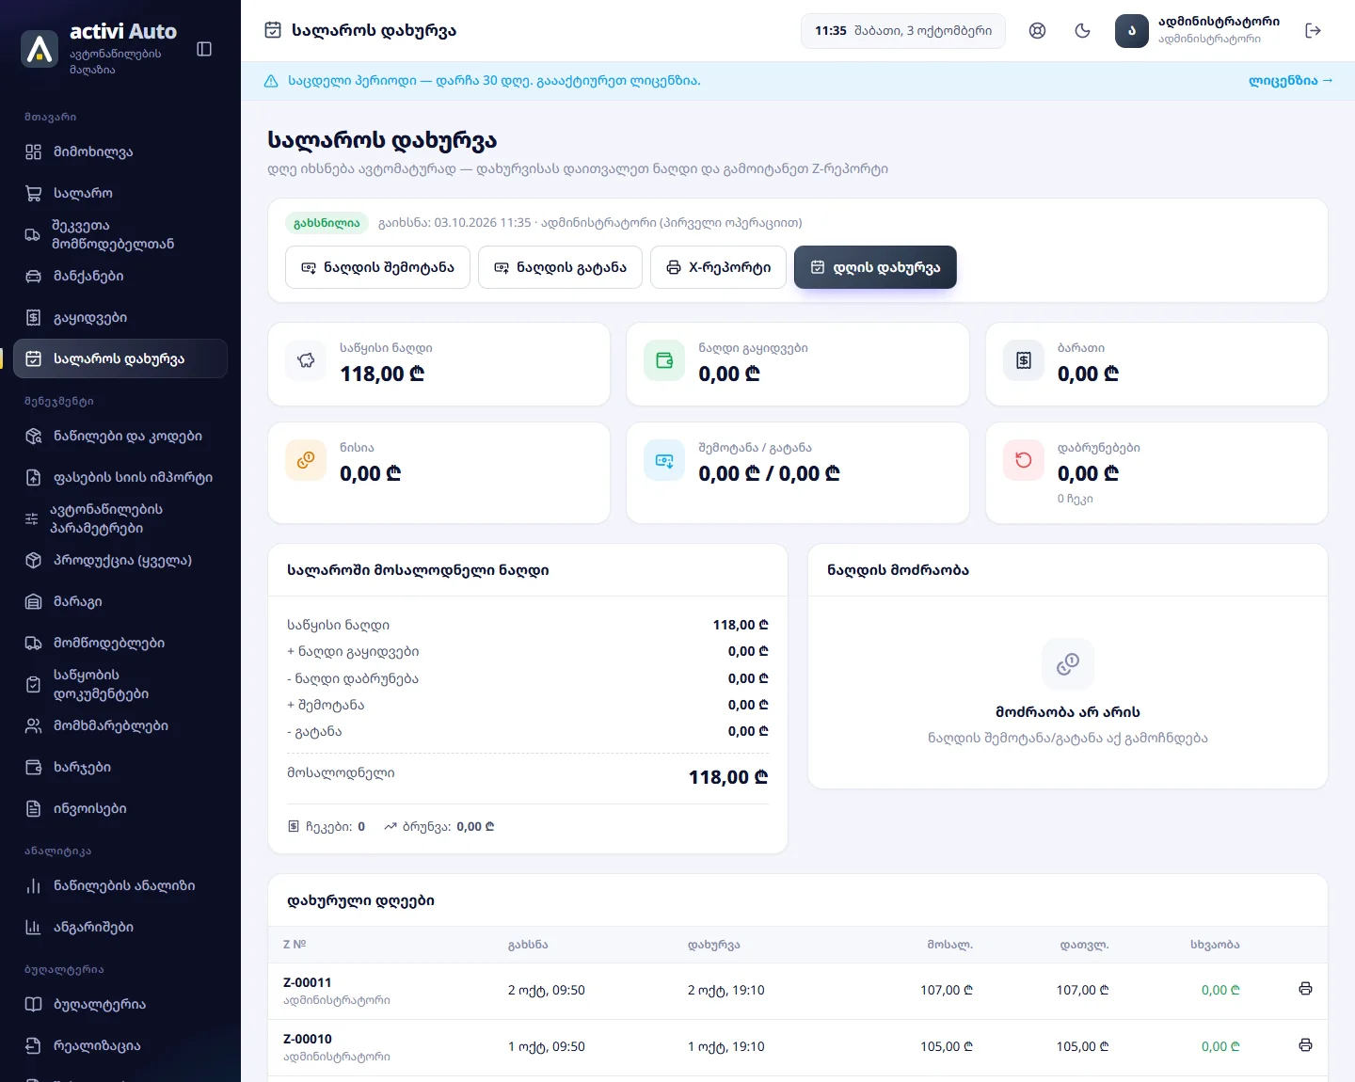
Task: Click the ავტონაწილების პარამეტრები sliders icon
Action: tap(31, 518)
